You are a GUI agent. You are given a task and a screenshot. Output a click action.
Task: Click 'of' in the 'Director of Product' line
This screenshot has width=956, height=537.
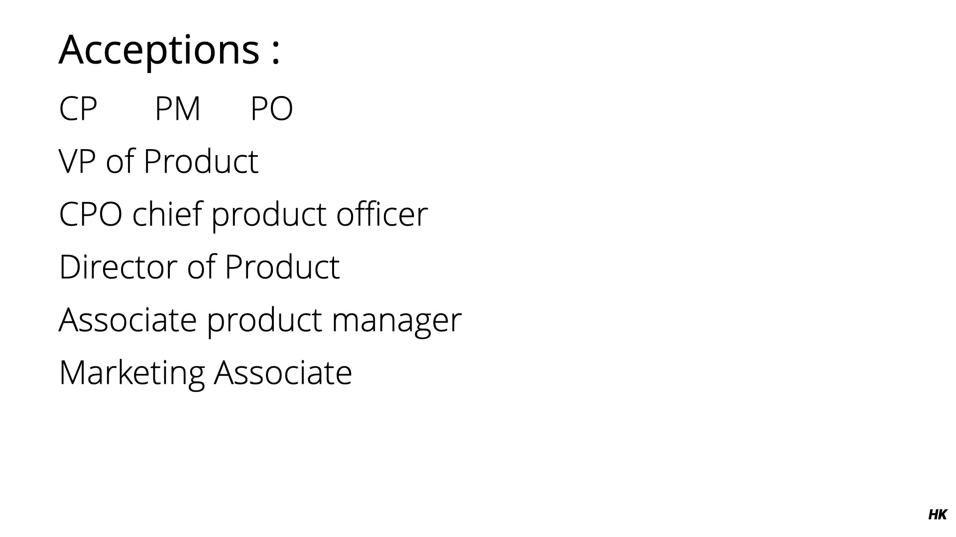(201, 267)
